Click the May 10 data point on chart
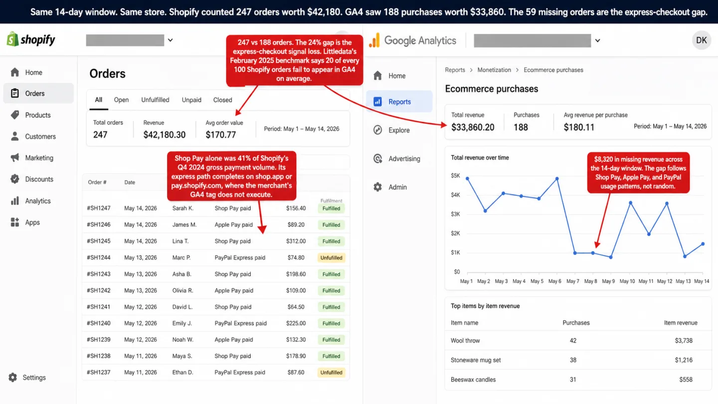The height and width of the screenshot is (404, 718). (x=630, y=203)
